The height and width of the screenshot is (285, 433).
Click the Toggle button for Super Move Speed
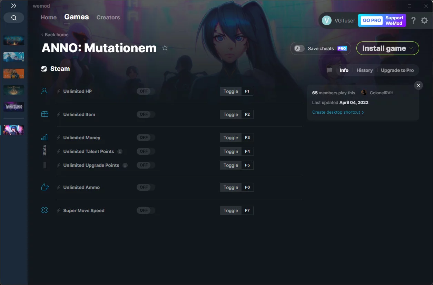(x=231, y=210)
